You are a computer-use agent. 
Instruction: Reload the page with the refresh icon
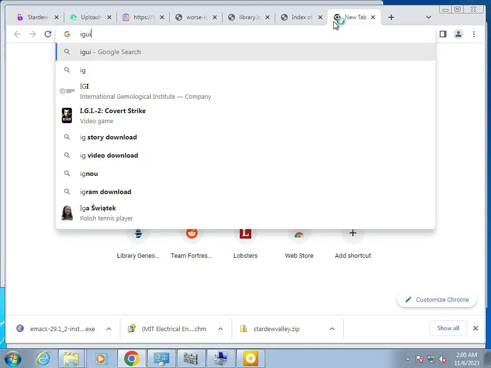click(x=48, y=34)
